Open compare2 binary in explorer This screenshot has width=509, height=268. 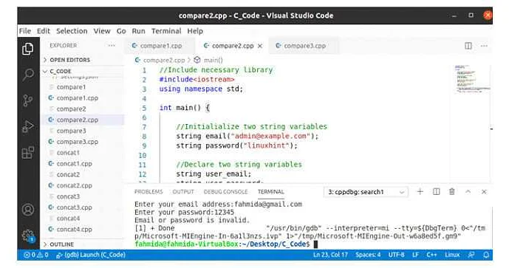83,109
